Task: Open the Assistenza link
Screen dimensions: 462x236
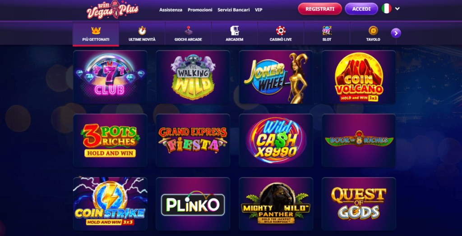Action: click(171, 10)
